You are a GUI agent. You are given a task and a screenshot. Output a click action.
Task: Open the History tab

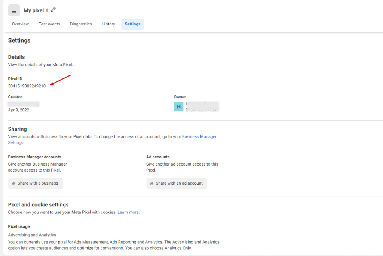[x=108, y=24]
